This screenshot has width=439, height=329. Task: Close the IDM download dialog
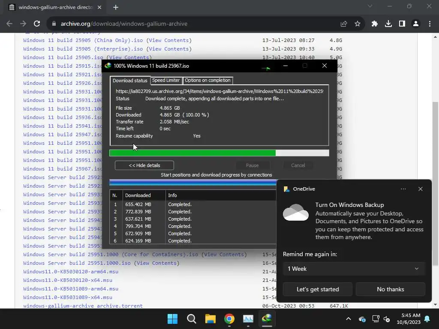point(325,66)
